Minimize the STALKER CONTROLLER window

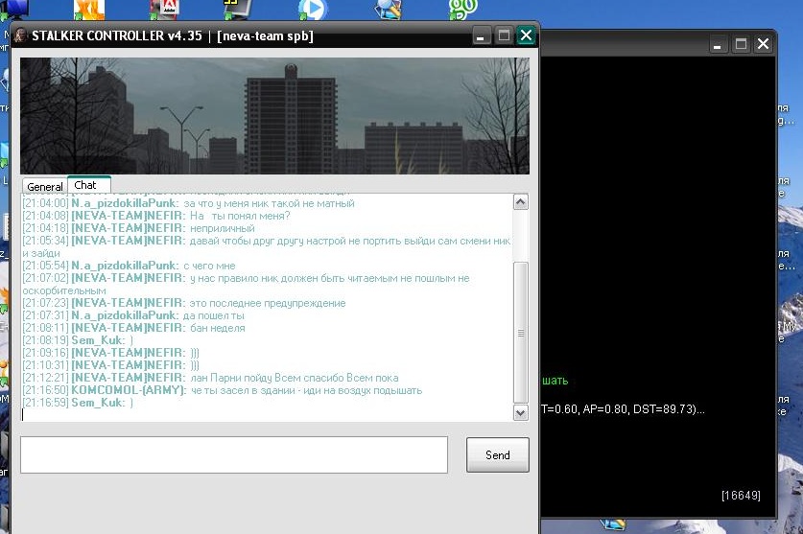coord(482,36)
